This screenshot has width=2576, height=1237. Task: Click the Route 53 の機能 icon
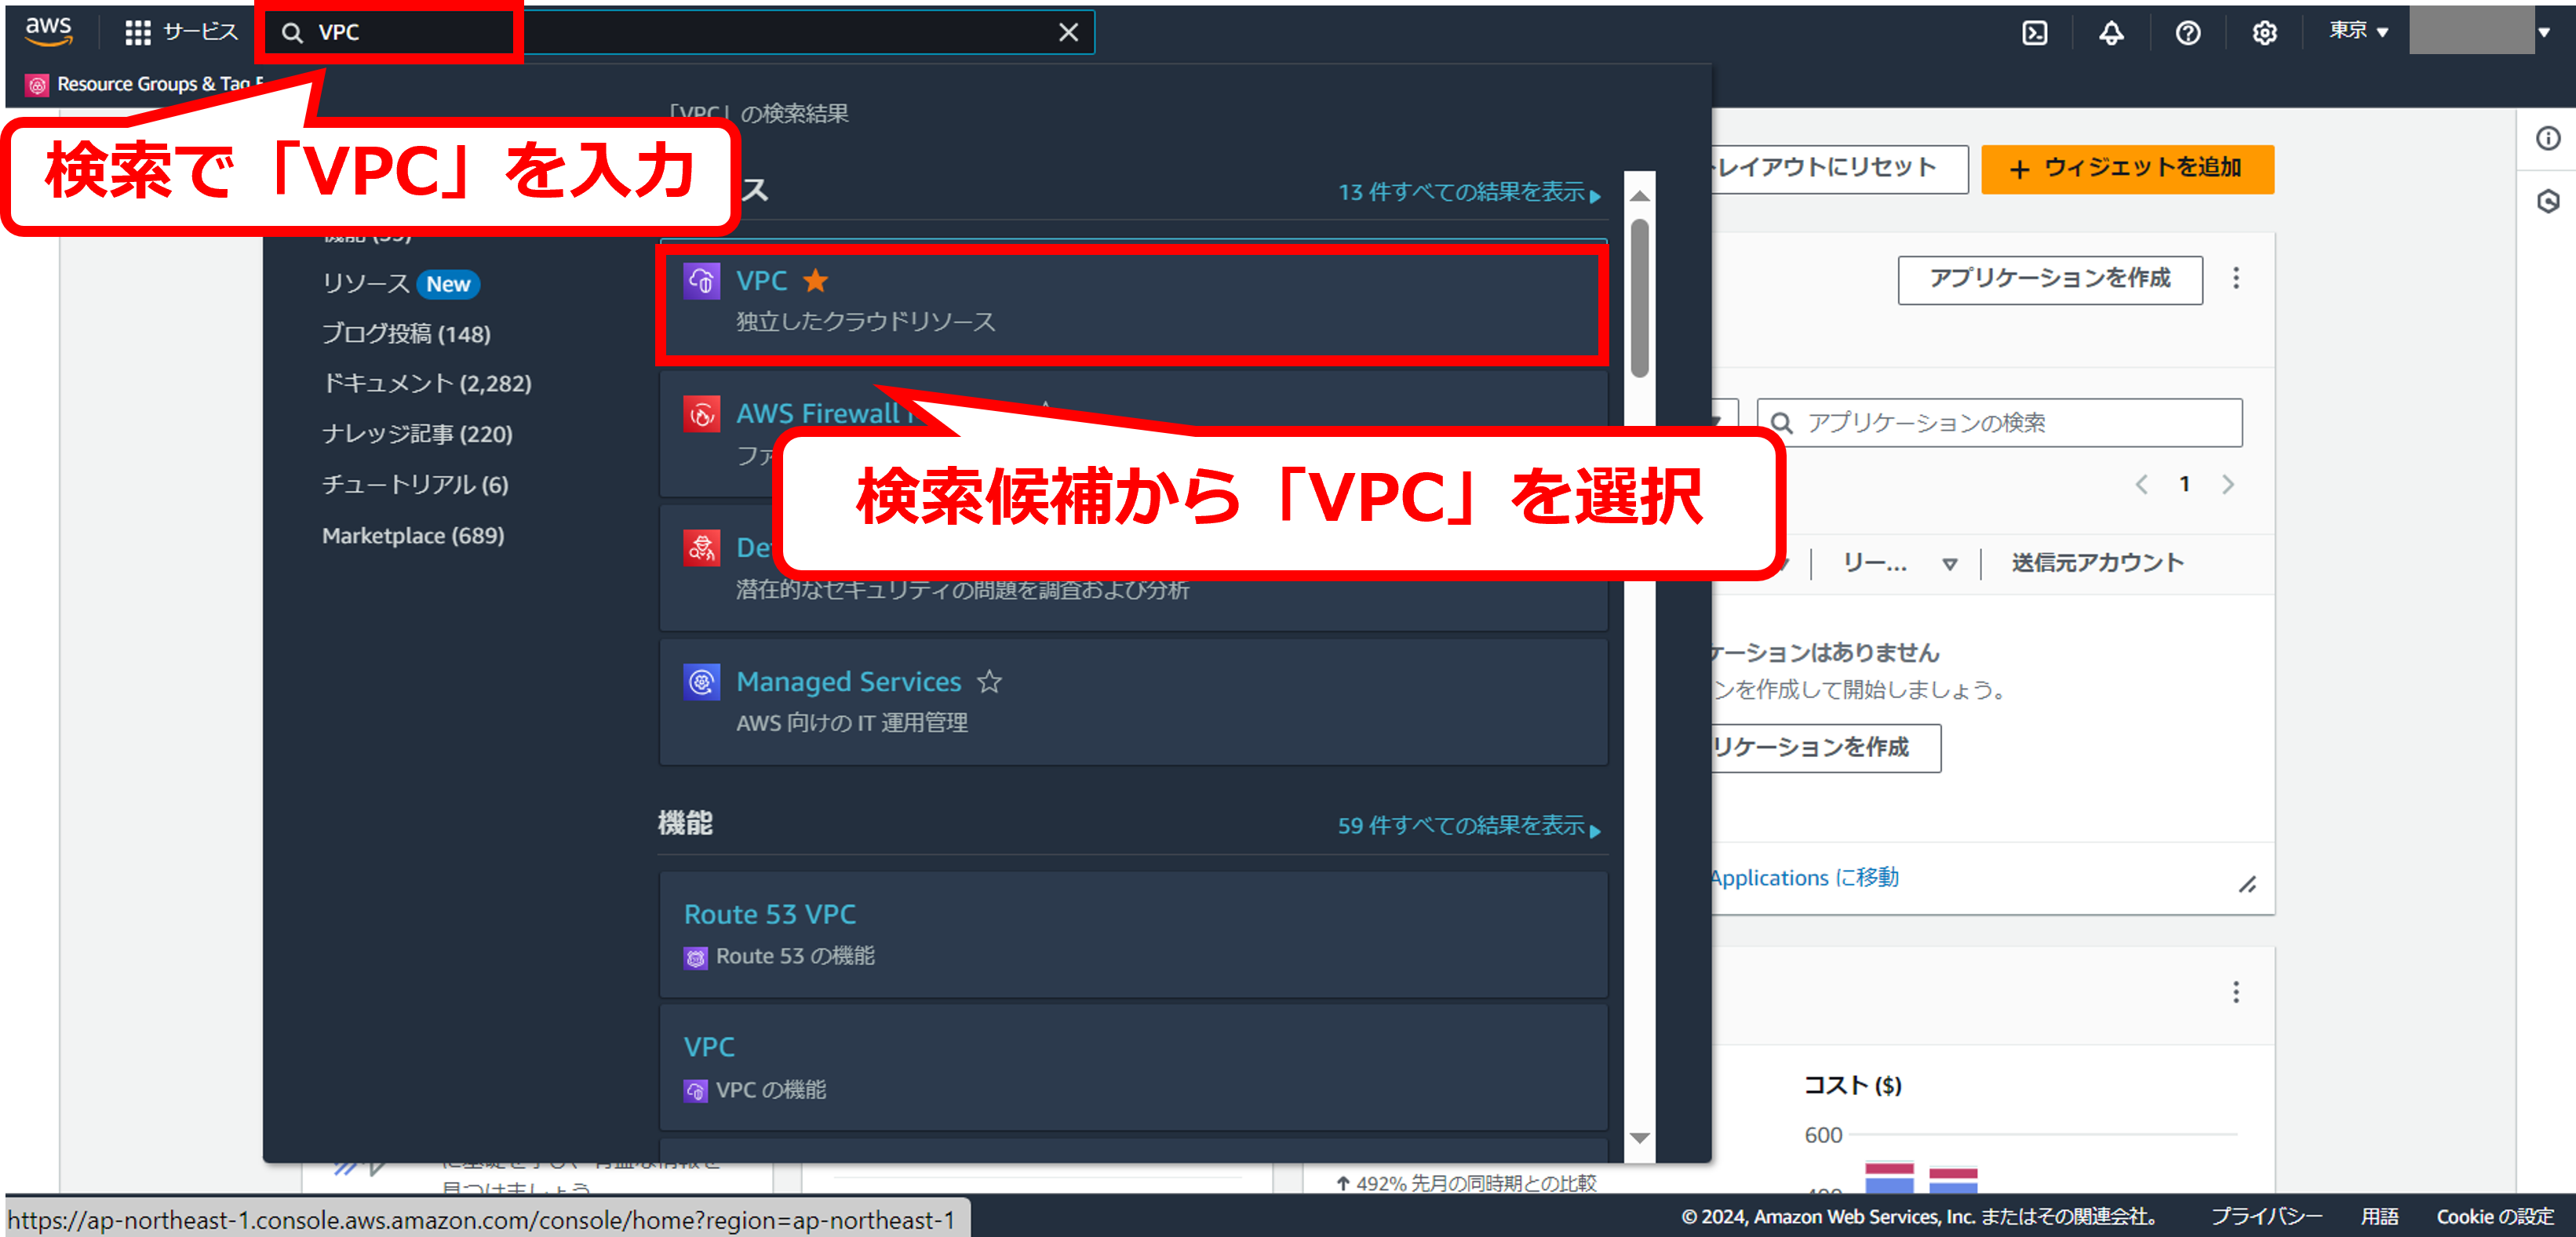(695, 958)
